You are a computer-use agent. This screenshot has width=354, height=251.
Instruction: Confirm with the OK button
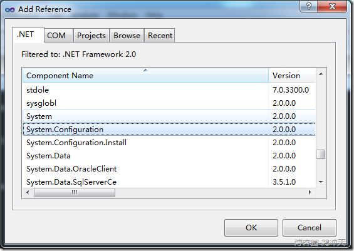[x=251, y=228]
